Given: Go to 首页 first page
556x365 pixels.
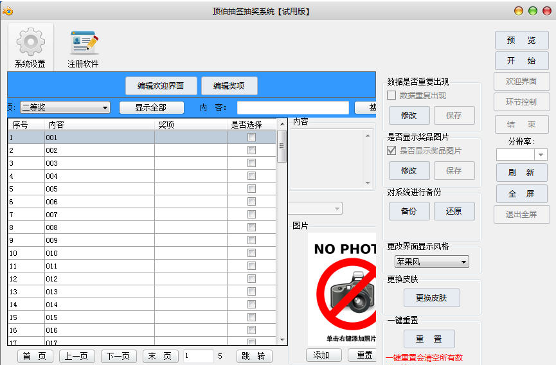Looking at the screenshot, I should [x=35, y=356].
